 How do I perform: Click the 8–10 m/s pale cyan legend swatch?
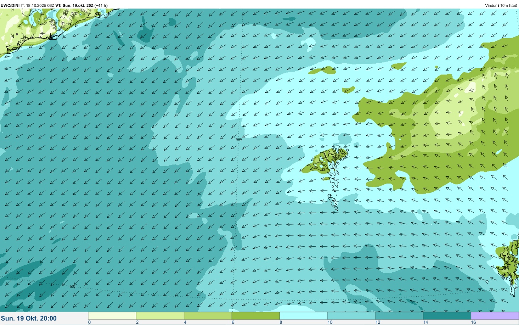click(304, 316)
